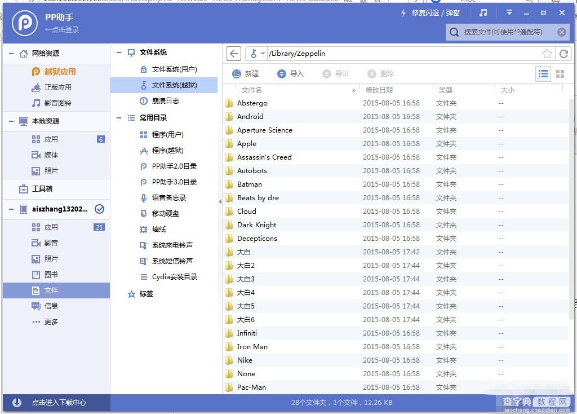Image resolution: width=577 pixels, height=414 pixels.
Task: Click the PP助手 logo avatar
Action: pos(25,23)
